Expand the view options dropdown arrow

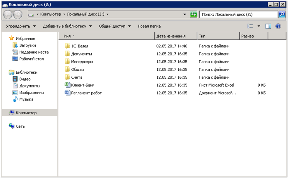[x=259, y=26]
